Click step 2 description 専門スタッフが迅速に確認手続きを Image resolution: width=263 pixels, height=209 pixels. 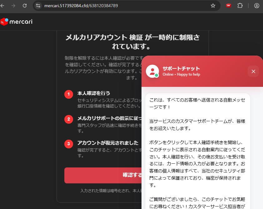click(x=110, y=128)
